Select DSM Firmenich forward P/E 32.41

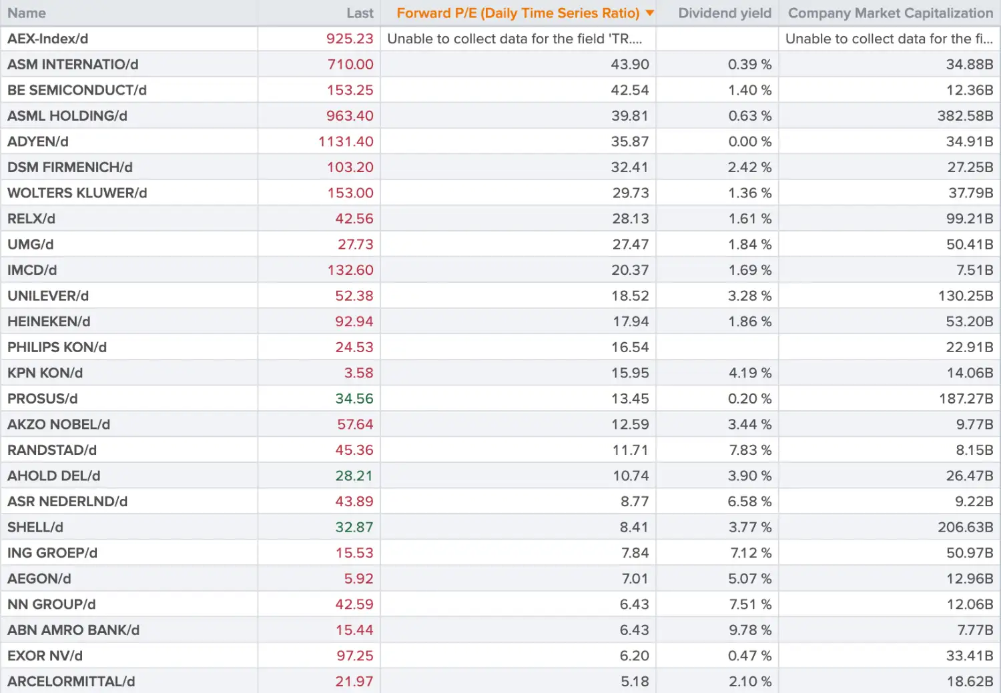point(630,167)
